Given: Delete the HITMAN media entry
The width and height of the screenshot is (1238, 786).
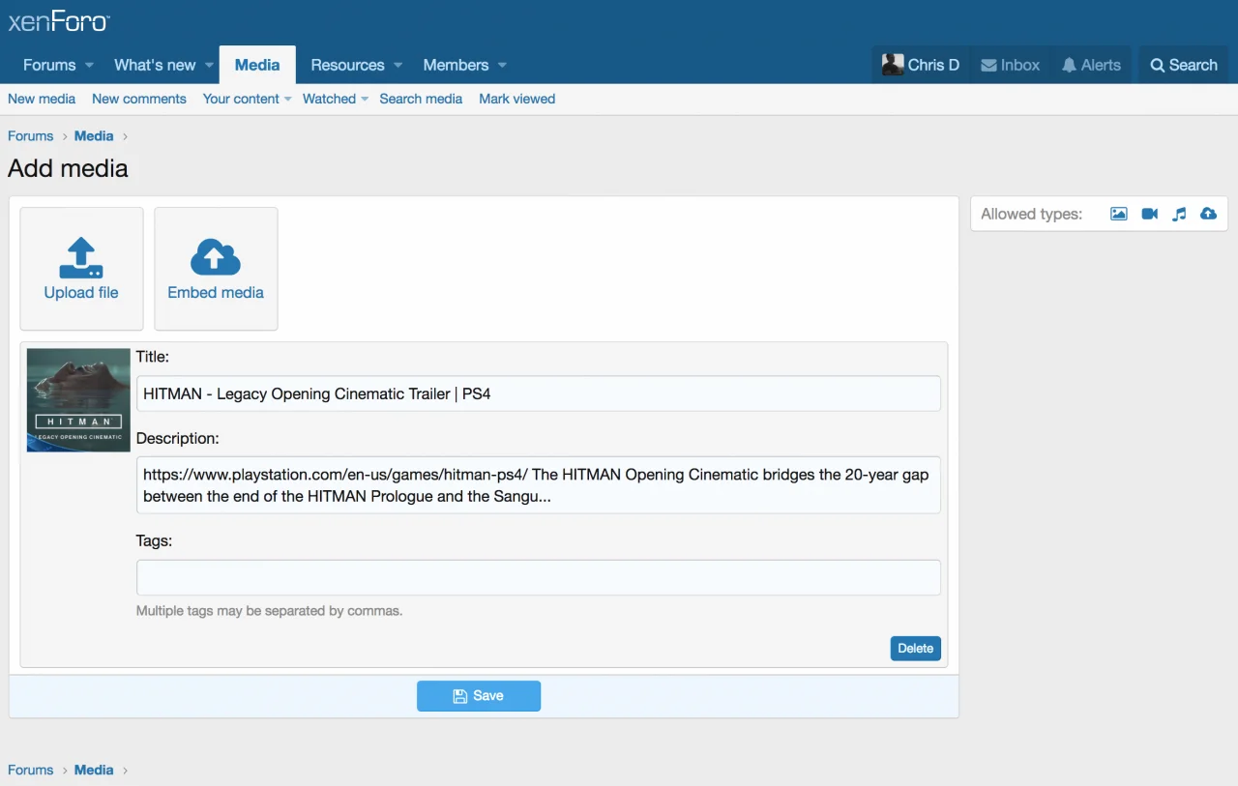Looking at the screenshot, I should (915, 648).
